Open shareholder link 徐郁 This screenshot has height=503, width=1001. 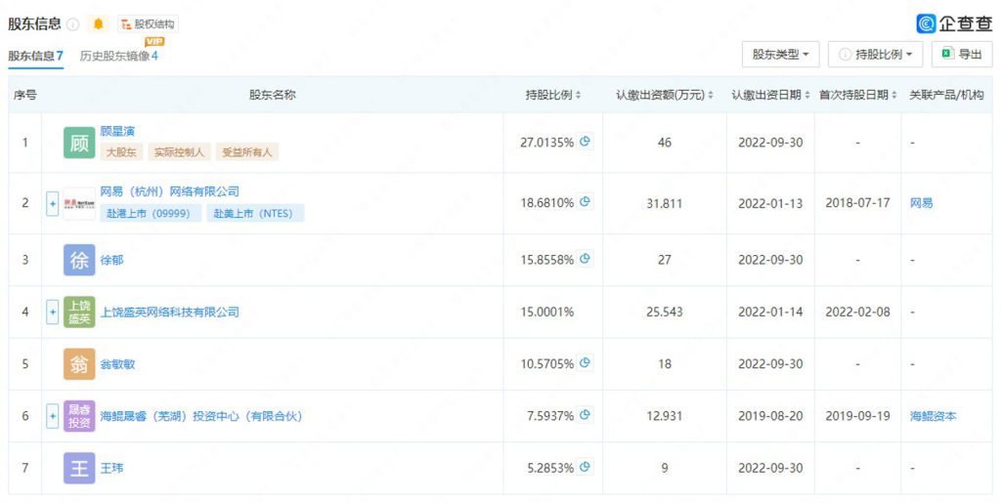point(111,260)
